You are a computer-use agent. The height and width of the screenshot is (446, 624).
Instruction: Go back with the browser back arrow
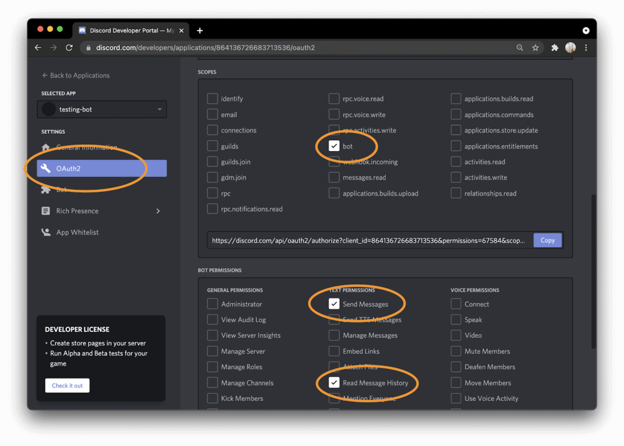click(x=38, y=48)
